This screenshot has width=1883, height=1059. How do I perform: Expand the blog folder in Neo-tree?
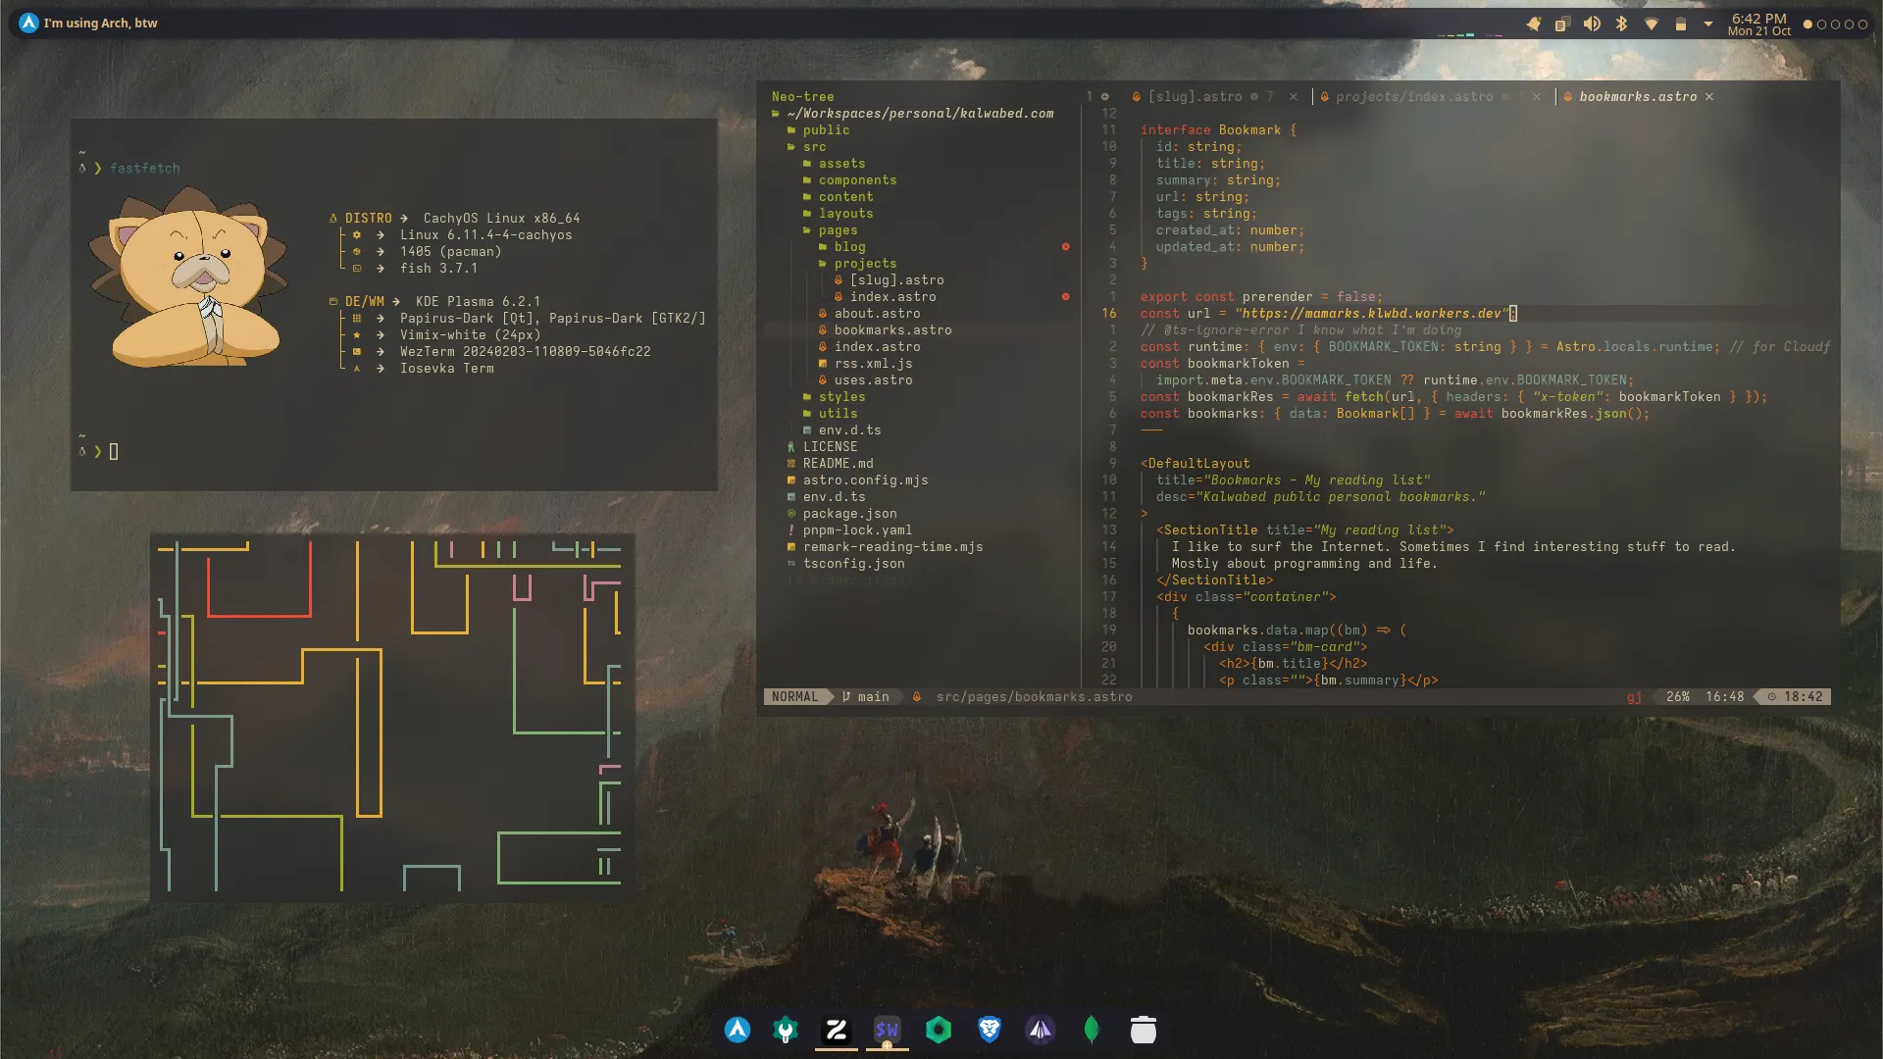pyautogui.click(x=849, y=247)
